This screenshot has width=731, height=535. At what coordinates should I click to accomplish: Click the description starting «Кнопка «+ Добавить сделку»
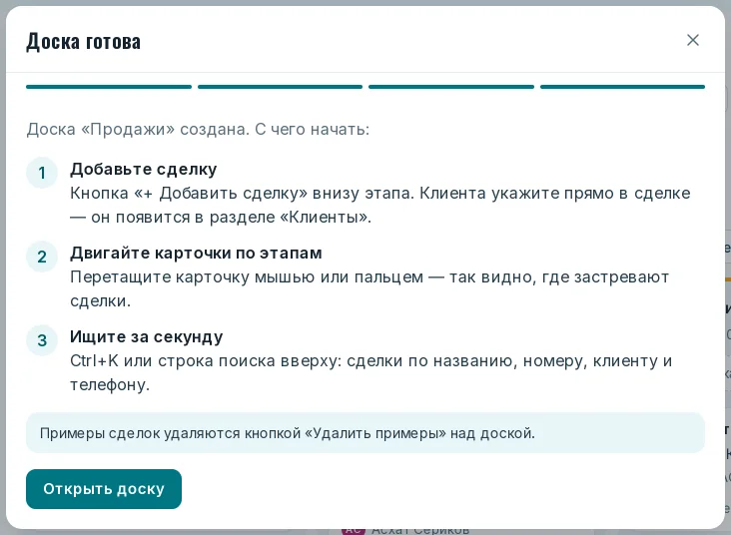(x=379, y=205)
